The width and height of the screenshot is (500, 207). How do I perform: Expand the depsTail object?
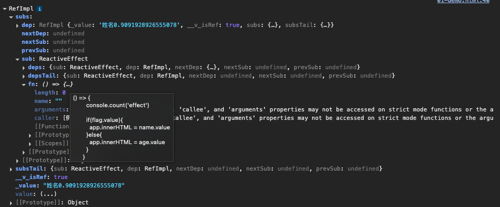pyautogui.click(x=24, y=76)
